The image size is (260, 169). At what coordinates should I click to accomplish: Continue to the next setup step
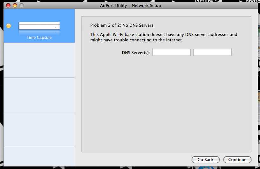click(x=237, y=159)
